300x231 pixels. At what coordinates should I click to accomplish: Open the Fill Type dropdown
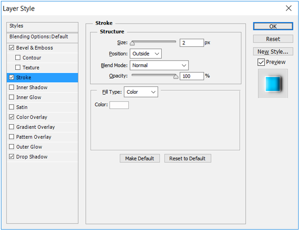pos(141,92)
